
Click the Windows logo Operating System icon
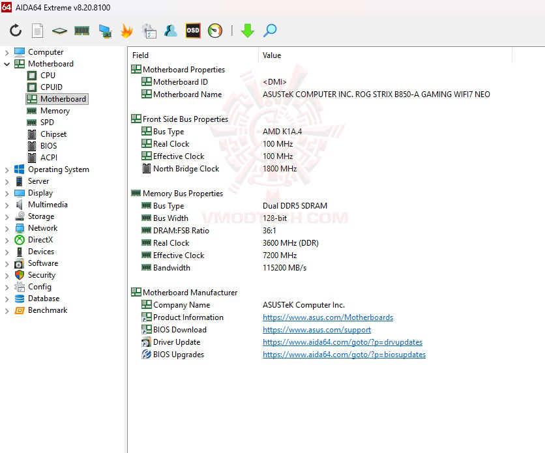tap(19, 169)
